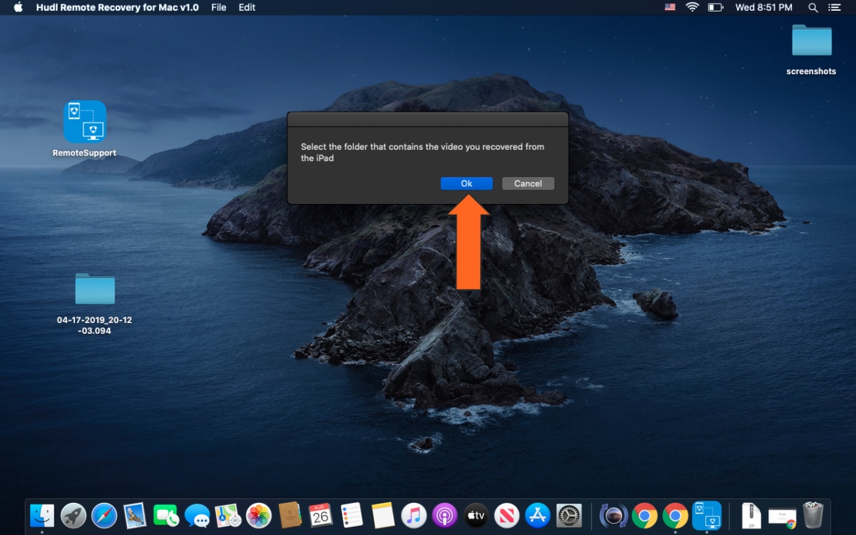The height and width of the screenshot is (535, 856).
Task: Open the App Store from the Dock
Action: (x=537, y=515)
